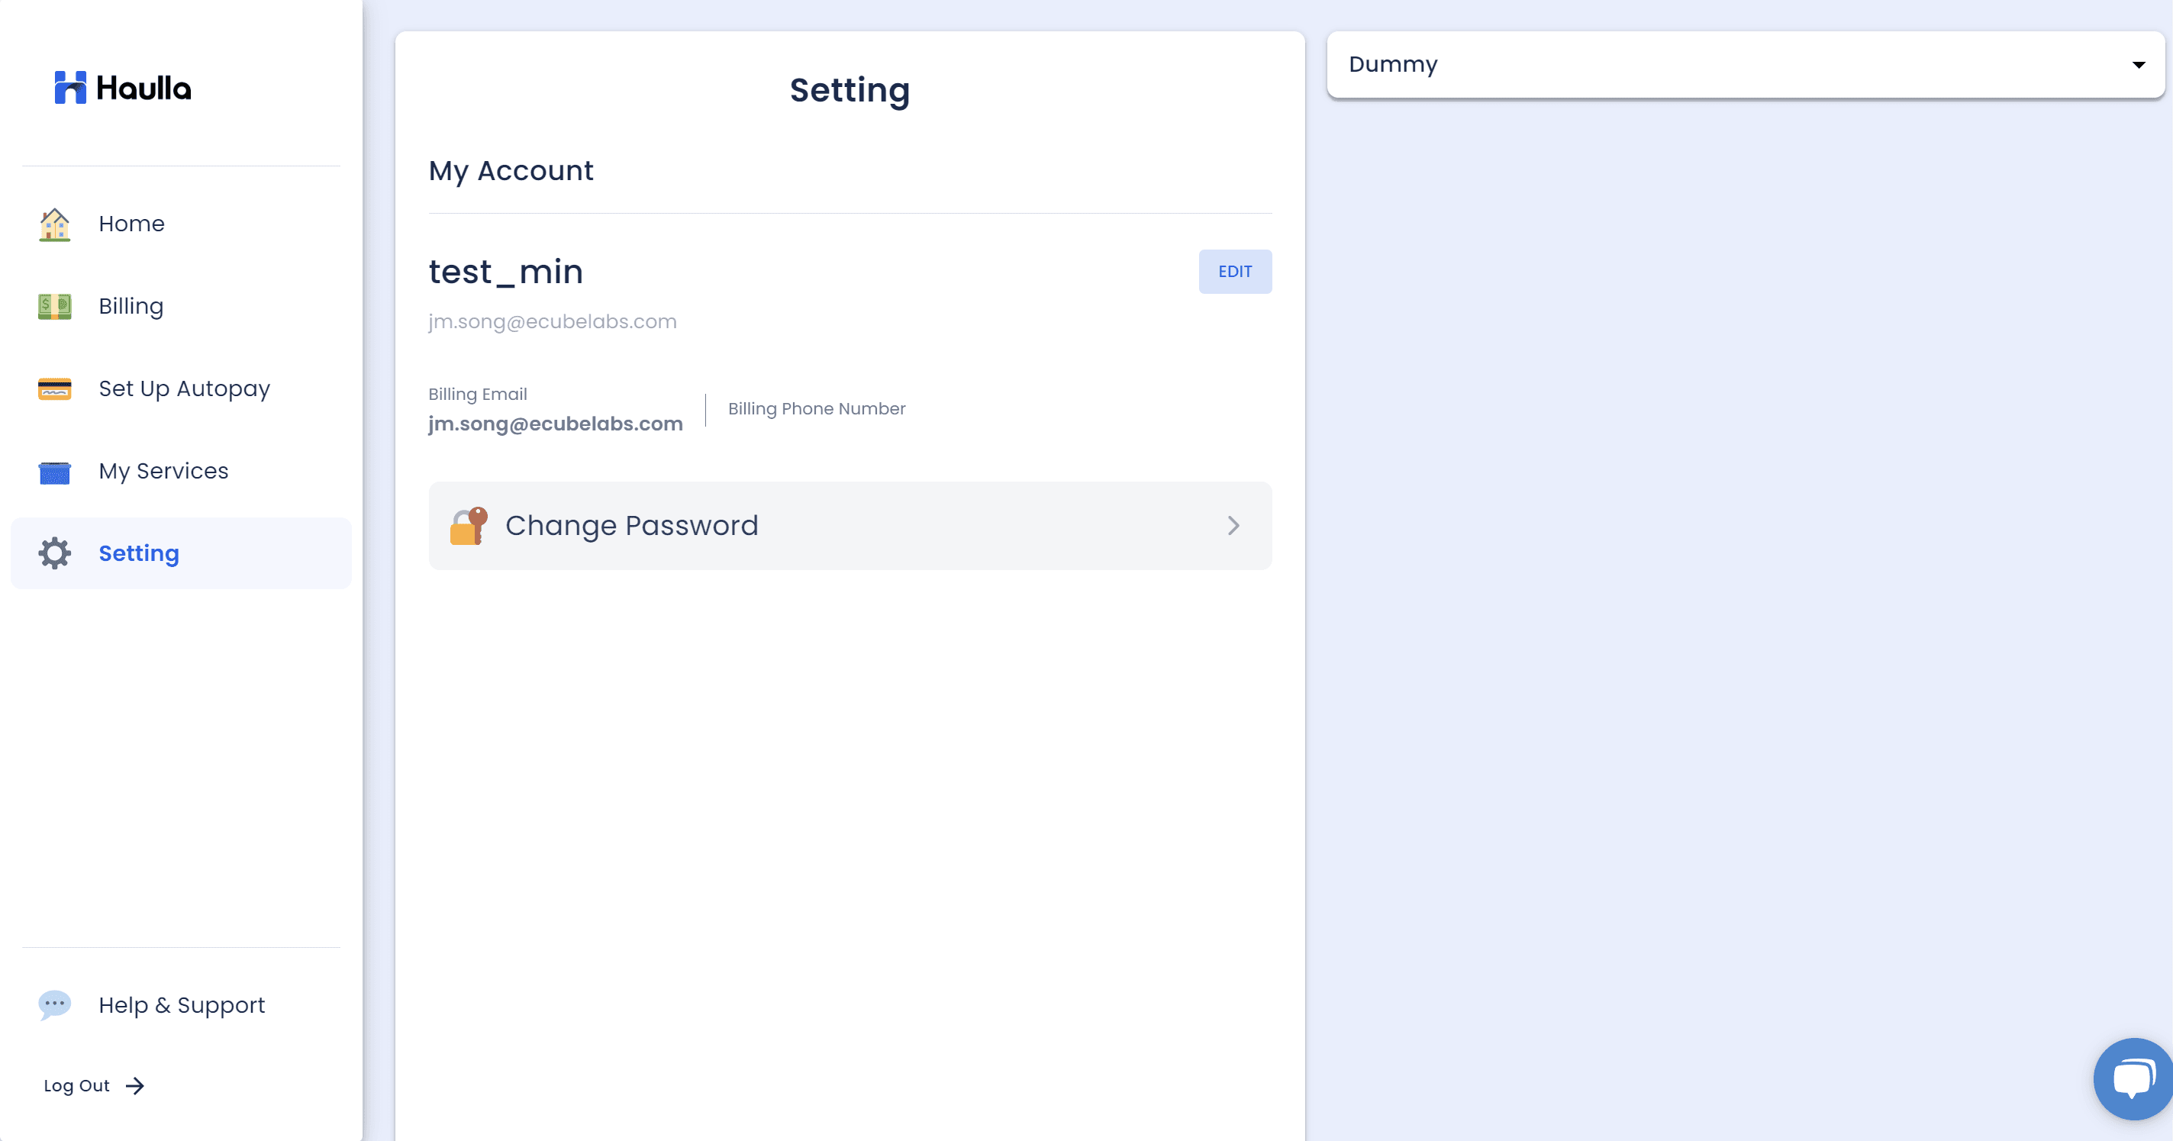This screenshot has width=2173, height=1141.
Task: Expand Change Password with the chevron arrow
Action: [x=1233, y=526]
